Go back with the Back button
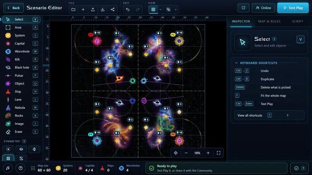This screenshot has width=312, height=175. coord(14,8)
